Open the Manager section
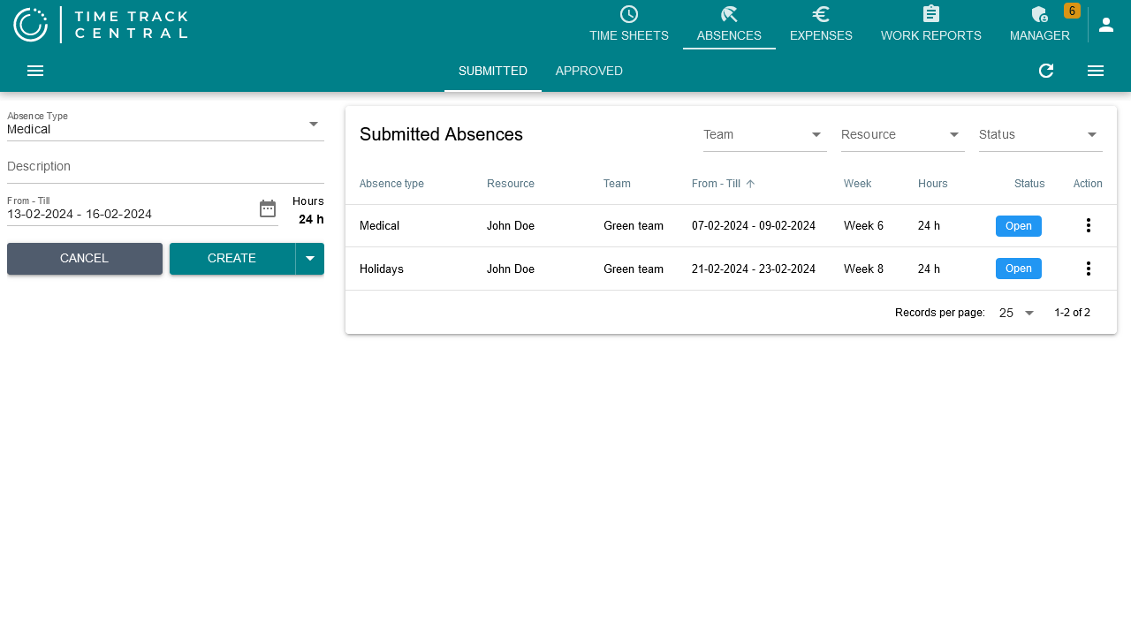Viewport: 1131px width, 636px height. click(x=1040, y=25)
